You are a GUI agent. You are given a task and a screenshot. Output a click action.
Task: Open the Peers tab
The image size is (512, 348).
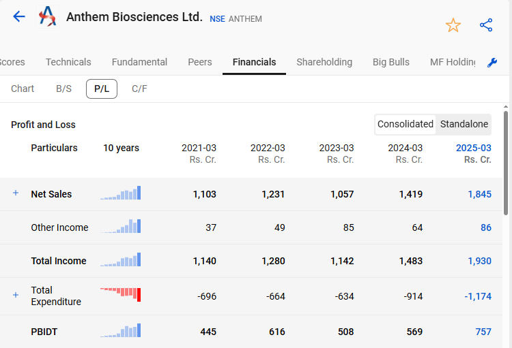tap(200, 62)
